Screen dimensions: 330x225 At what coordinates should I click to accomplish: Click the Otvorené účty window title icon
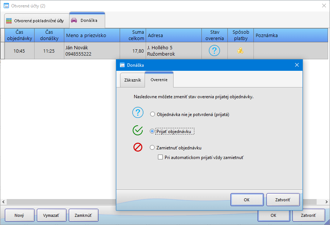pyautogui.click(x=6, y=6)
